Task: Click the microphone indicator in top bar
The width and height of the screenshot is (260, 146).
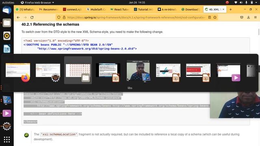Action: (x=247, y=2)
